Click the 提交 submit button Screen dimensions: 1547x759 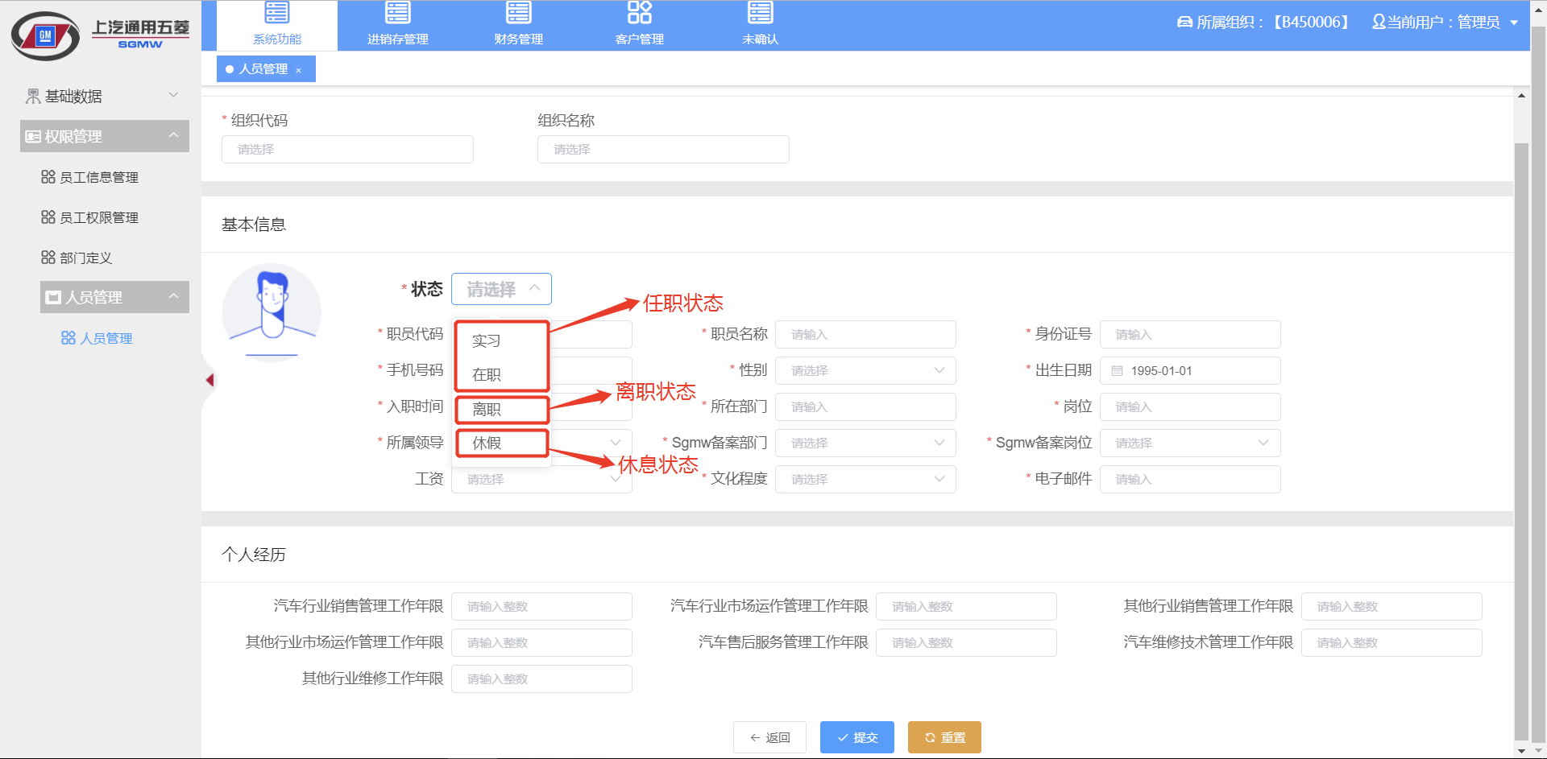coord(857,737)
